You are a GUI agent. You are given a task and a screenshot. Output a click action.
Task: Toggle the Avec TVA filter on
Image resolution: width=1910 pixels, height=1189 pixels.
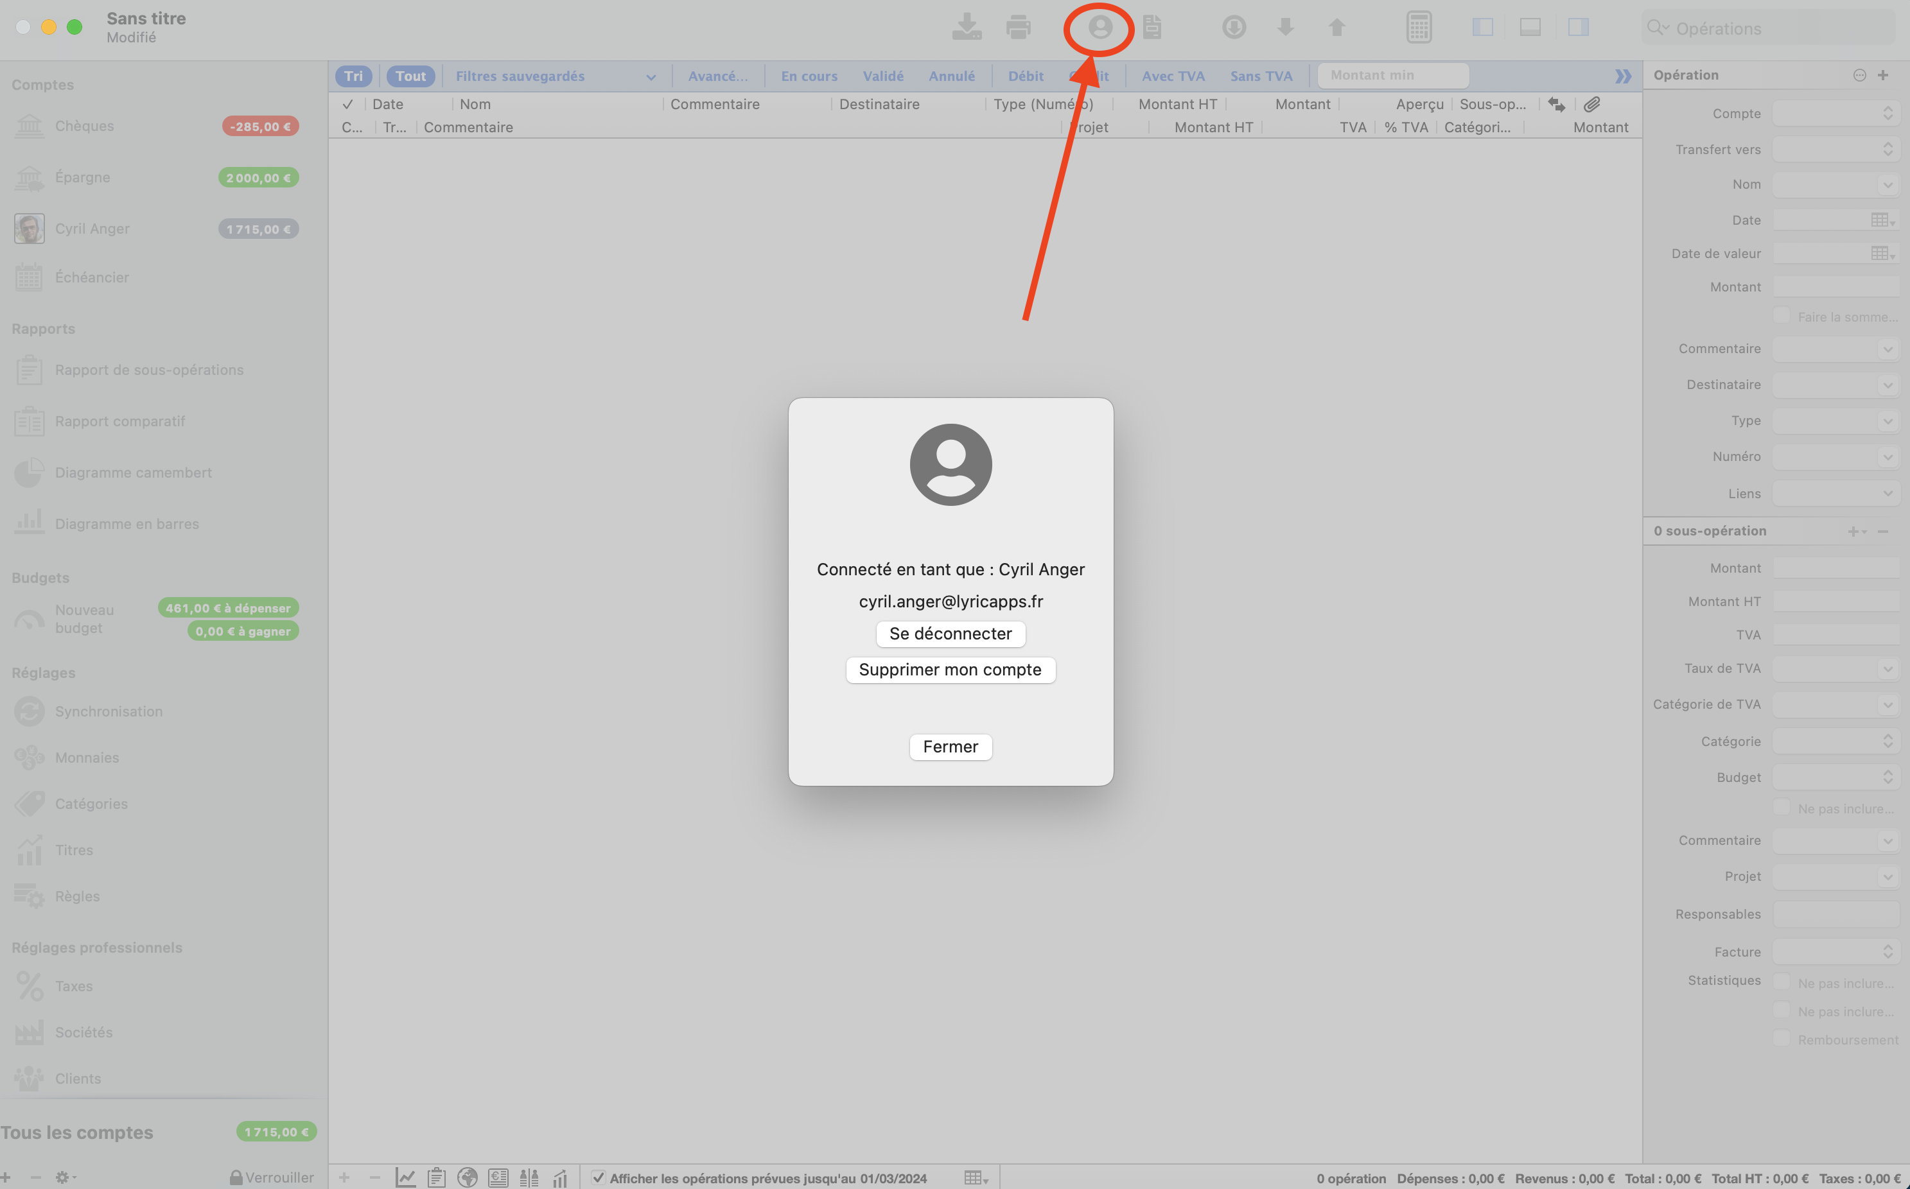click(x=1174, y=75)
